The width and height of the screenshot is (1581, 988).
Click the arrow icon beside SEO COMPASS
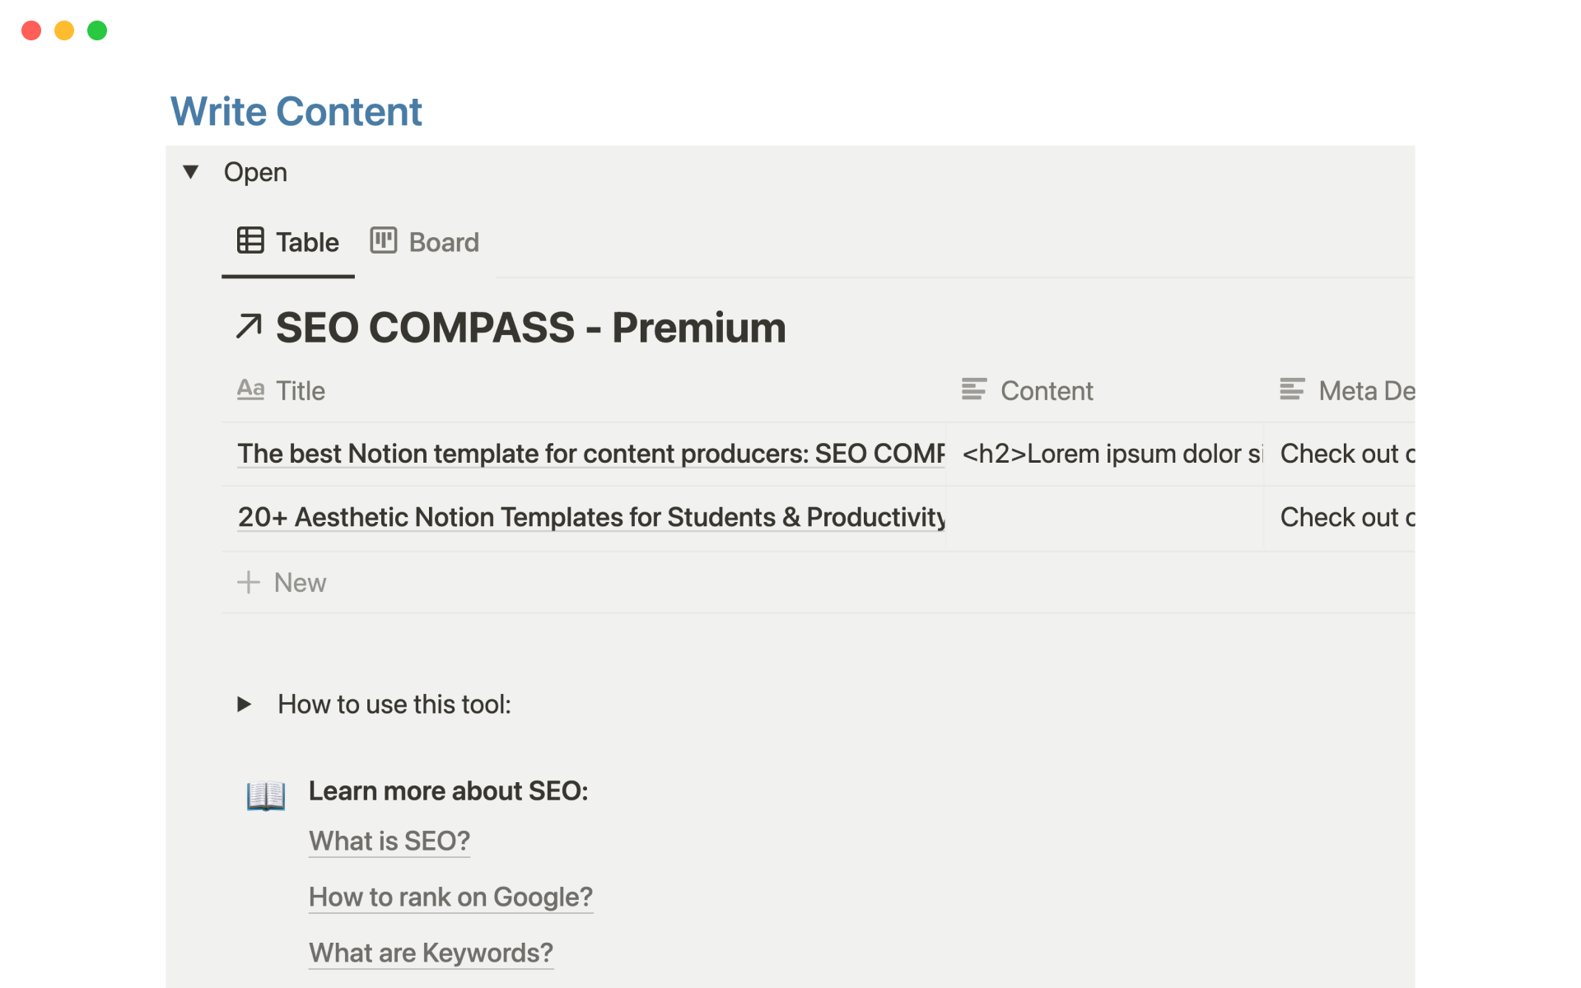[249, 327]
